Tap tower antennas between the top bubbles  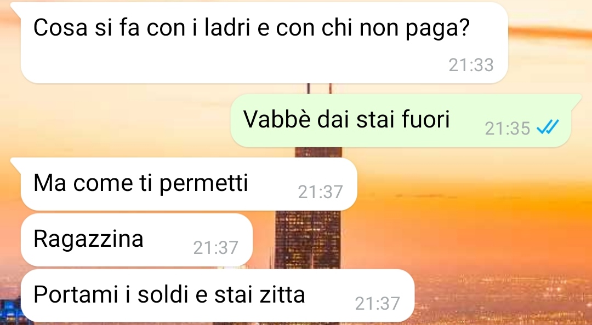(320, 89)
